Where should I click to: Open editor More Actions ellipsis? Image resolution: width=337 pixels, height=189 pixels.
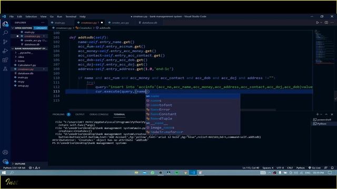click(332, 23)
